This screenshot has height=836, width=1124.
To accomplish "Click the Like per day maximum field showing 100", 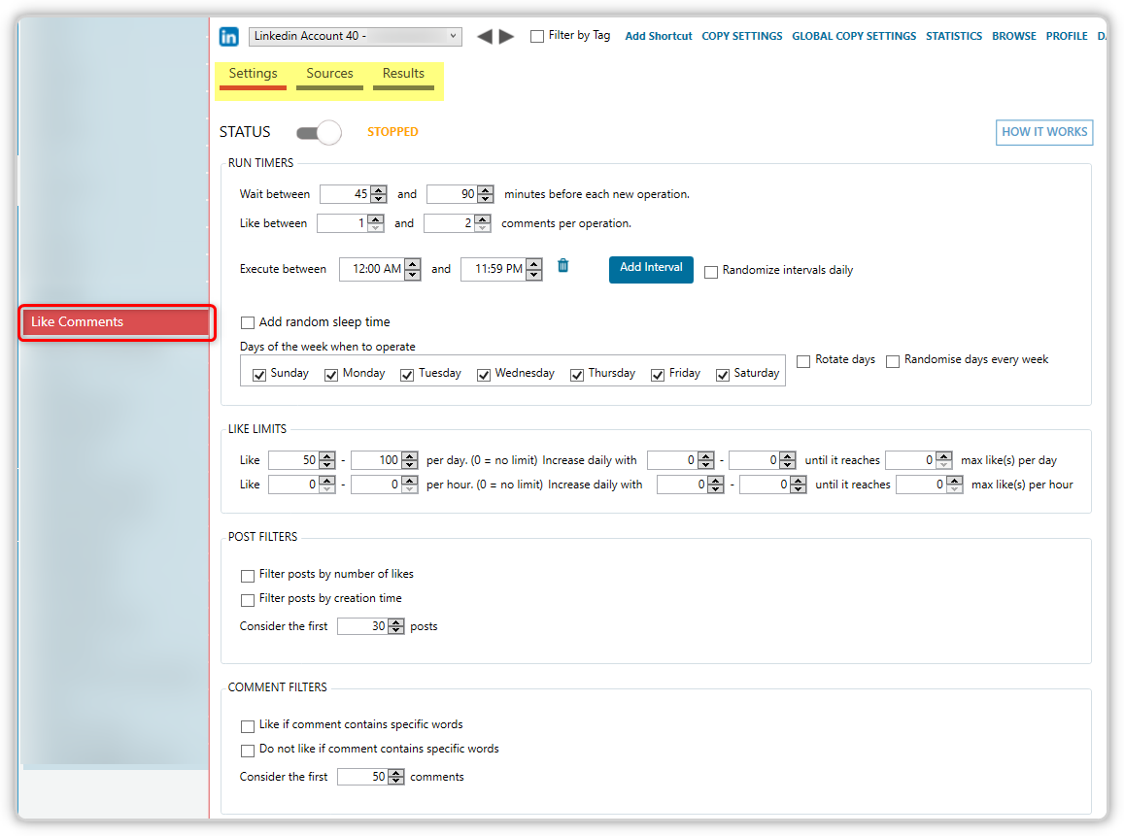I will tap(385, 460).
